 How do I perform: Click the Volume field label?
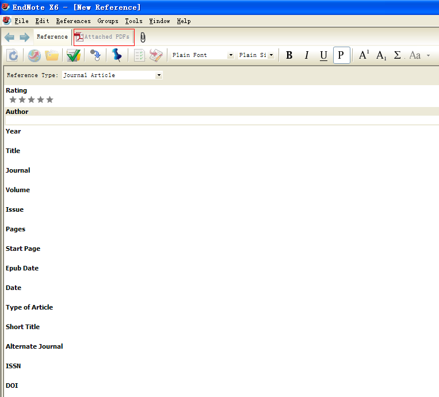coord(18,190)
